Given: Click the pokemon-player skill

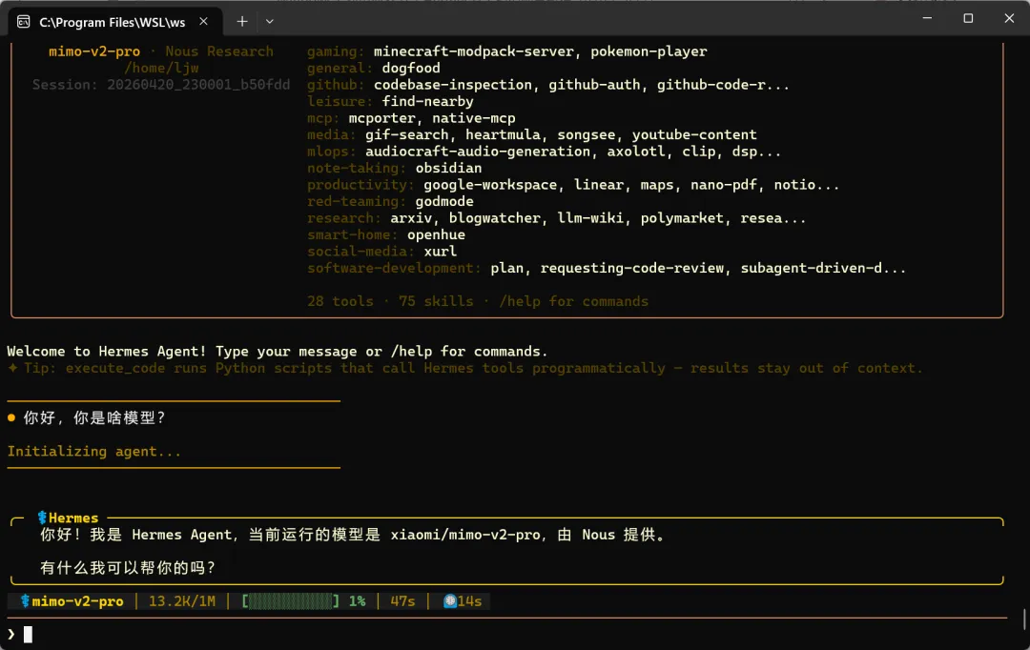Looking at the screenshot, I should click(649, 51).
